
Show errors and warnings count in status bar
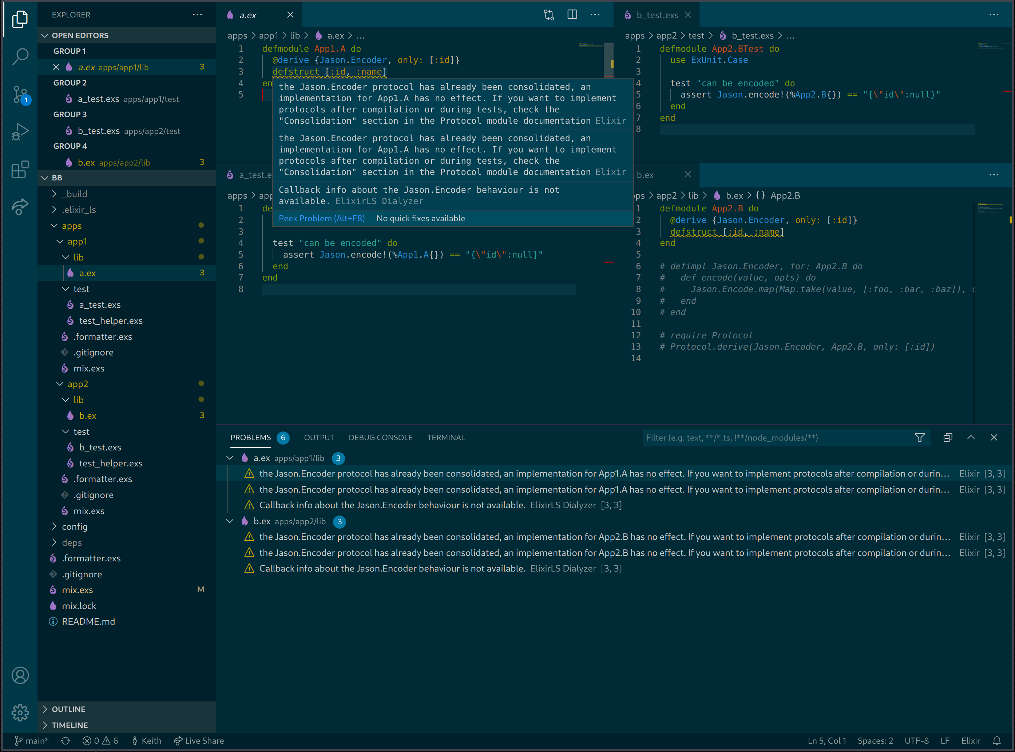100,741
